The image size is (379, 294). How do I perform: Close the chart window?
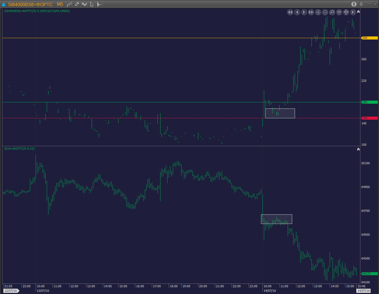coord(375,4)
